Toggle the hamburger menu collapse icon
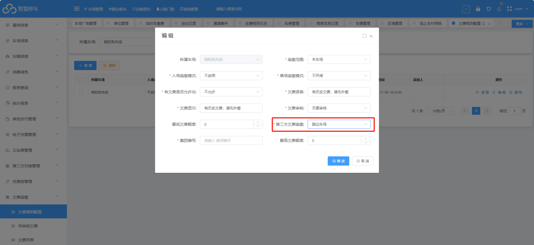 pyautogui.click(x=77, y=9)
